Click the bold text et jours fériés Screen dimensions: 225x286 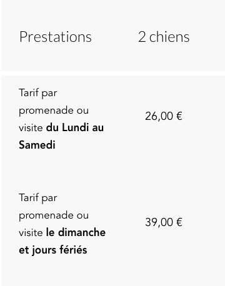(53, 250)
